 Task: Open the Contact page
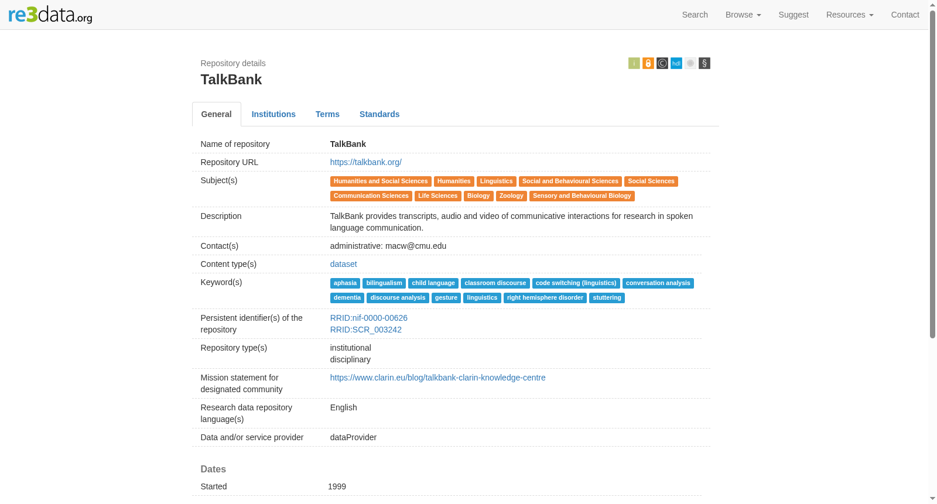(905, 15)
